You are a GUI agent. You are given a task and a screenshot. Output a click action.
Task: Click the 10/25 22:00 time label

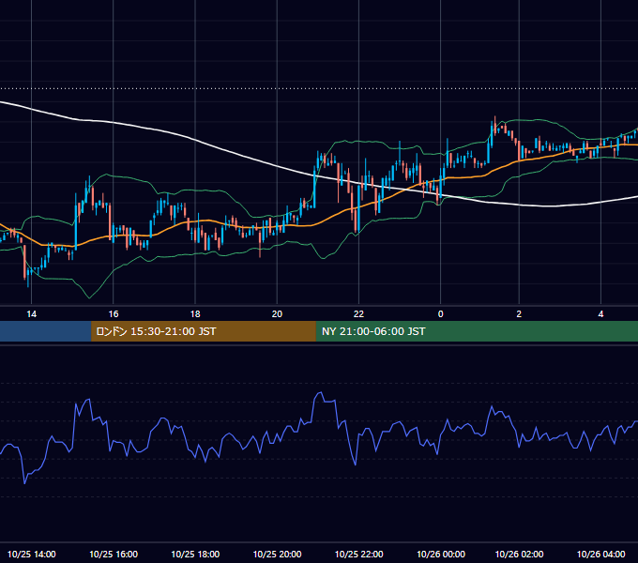(358, 554)
